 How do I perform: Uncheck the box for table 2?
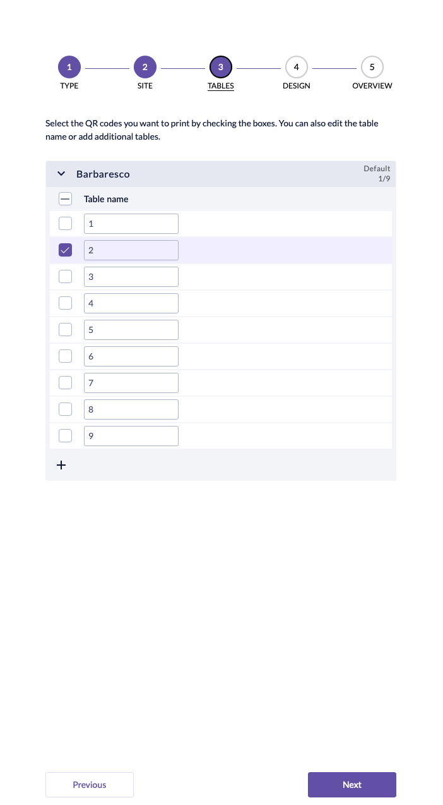(x=65, y=250)
